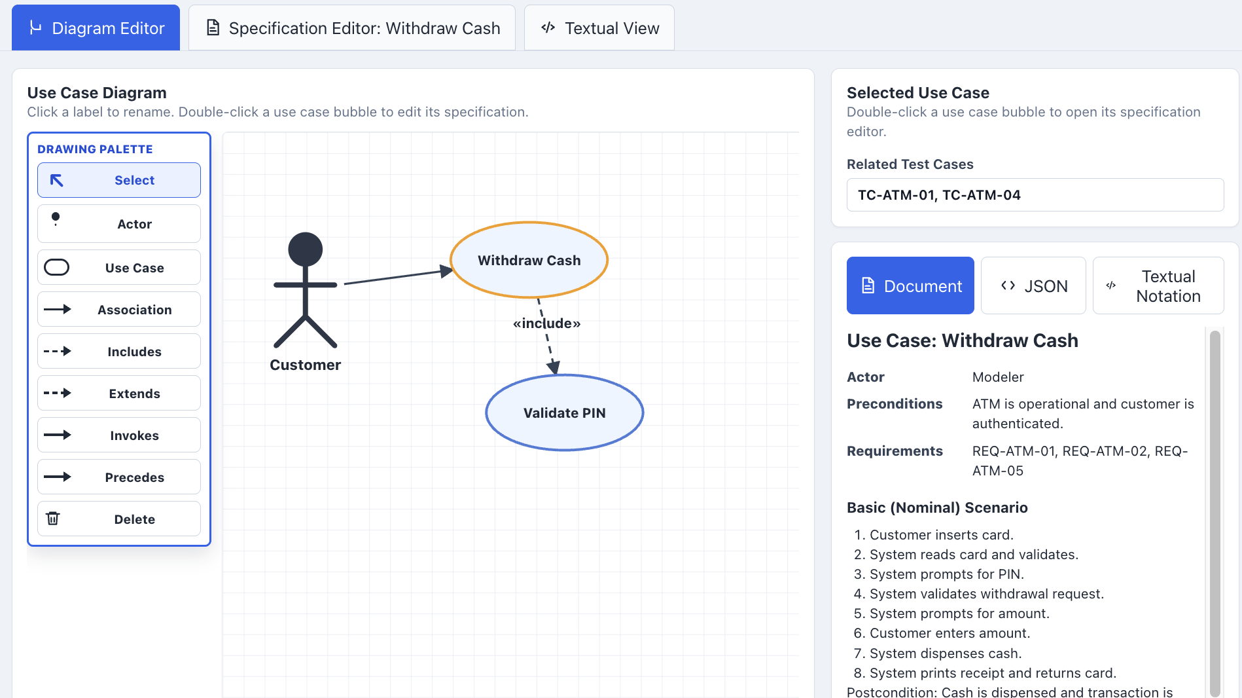Choose the Use Case oval icon
1242x698 pixels.
(56, 267)
